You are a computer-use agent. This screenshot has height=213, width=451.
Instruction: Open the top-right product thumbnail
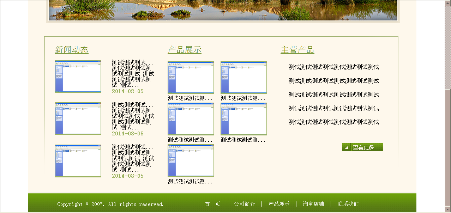click(x=244, y=77)
